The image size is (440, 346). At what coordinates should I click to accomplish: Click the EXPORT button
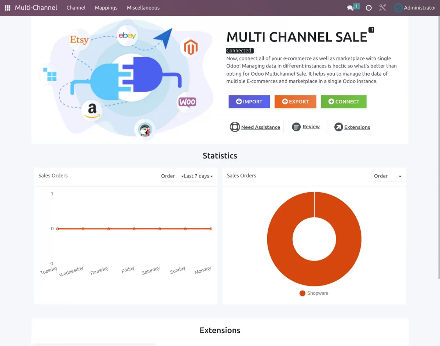(x=295, y=102)
